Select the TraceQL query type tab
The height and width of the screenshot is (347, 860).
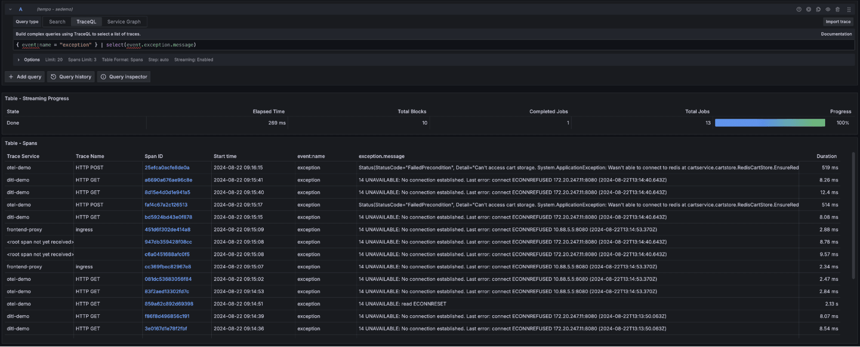coord(86,22)
